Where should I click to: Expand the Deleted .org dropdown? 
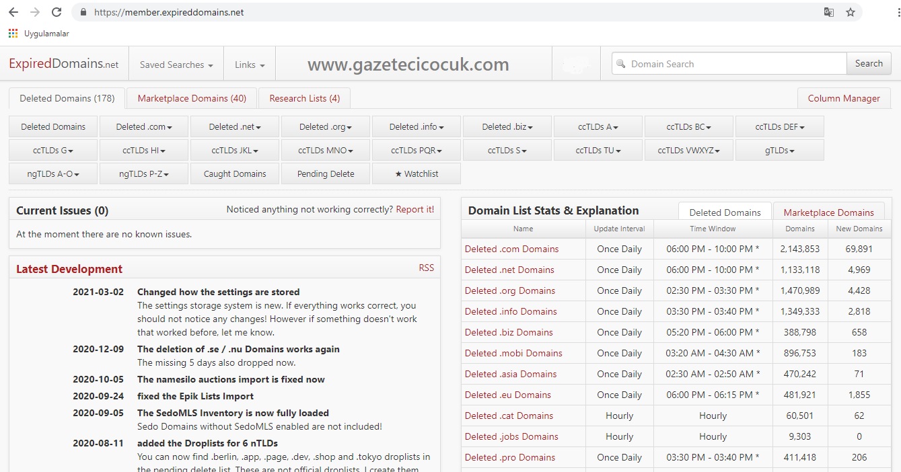tap(326, 126)
